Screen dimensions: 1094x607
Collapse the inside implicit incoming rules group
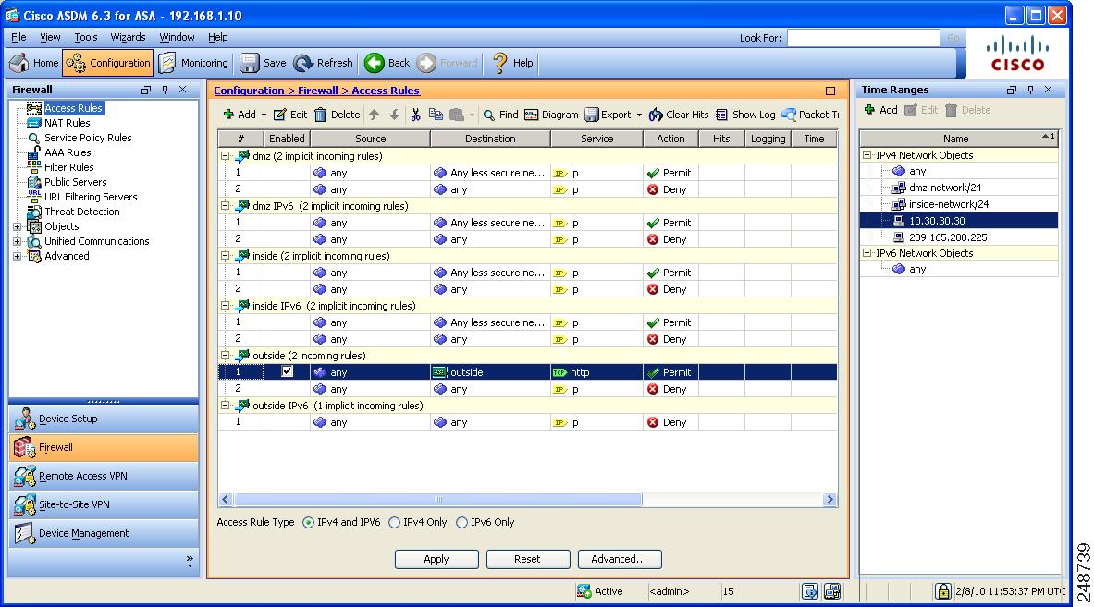click(226, 256)
